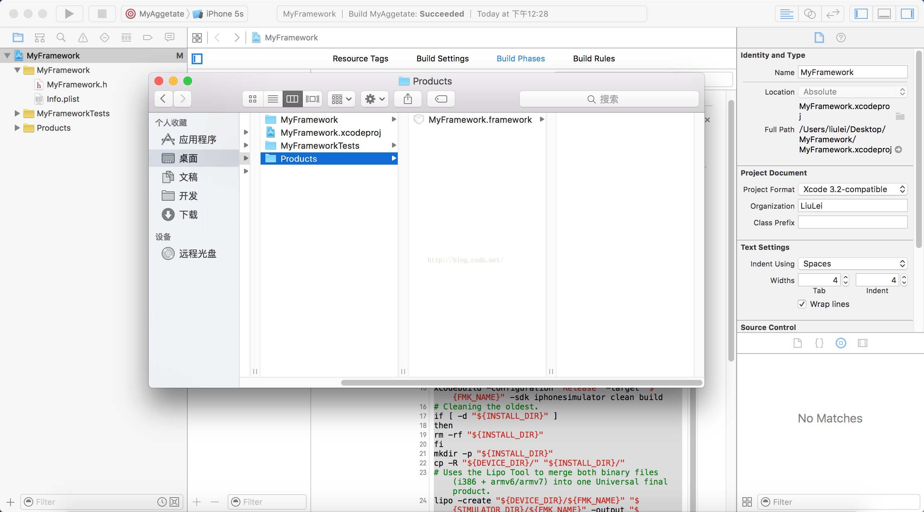The image size is (924, 512).
Task: Open Indent Using Spaces dropdown
Action: tap(853, 264)
